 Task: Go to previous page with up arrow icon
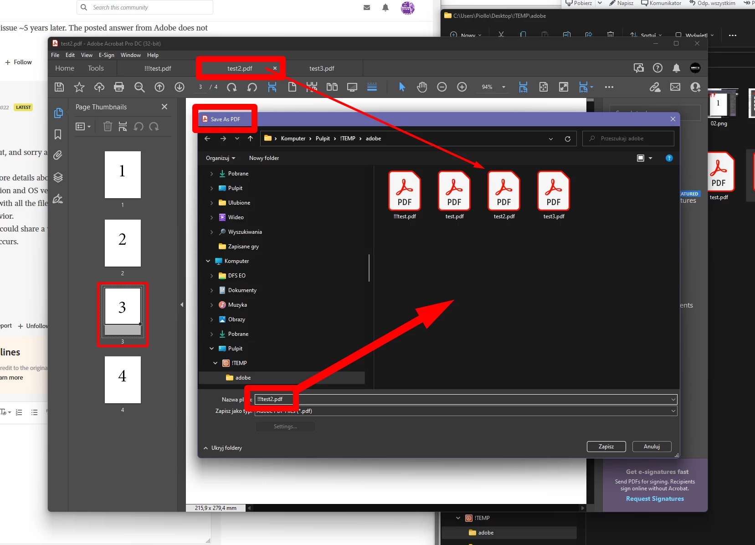click(x=159, y=87)
